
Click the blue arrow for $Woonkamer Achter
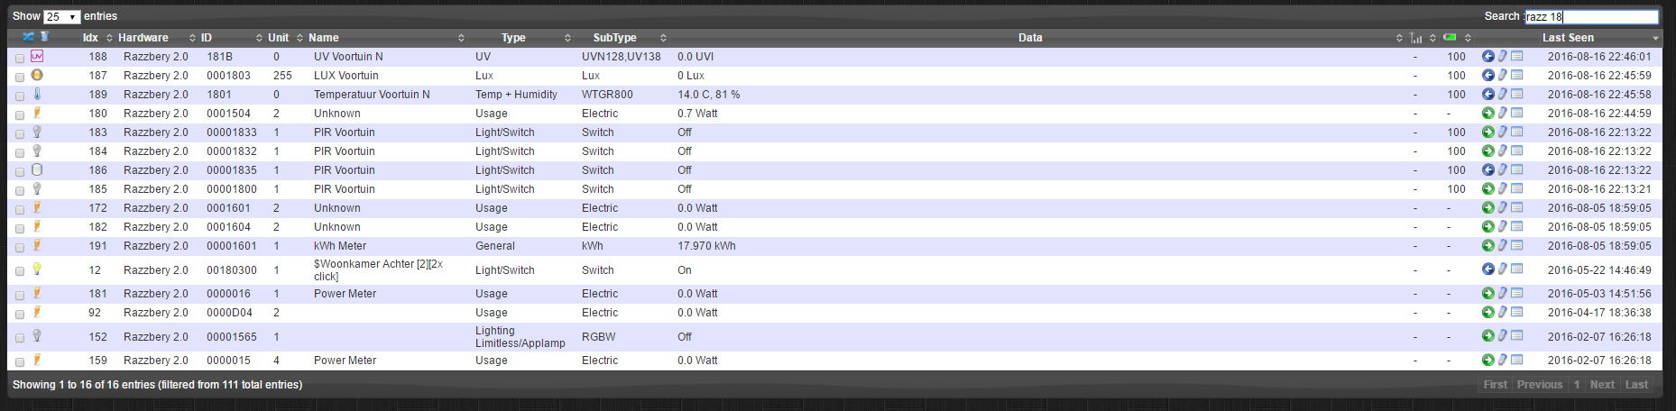point(1487,269)
